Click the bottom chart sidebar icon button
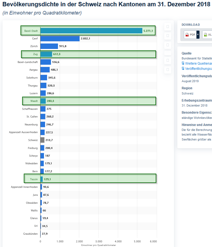The height and width of the screenshot is (247, 212). [x=168, y=70]
